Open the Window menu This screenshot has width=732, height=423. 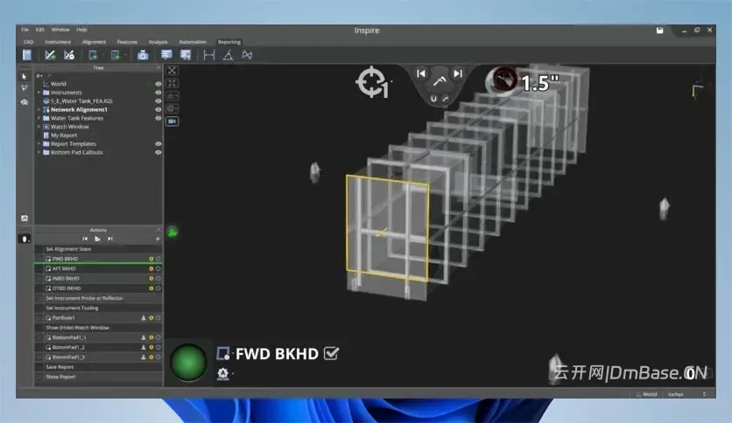click(x=60, y=30)
